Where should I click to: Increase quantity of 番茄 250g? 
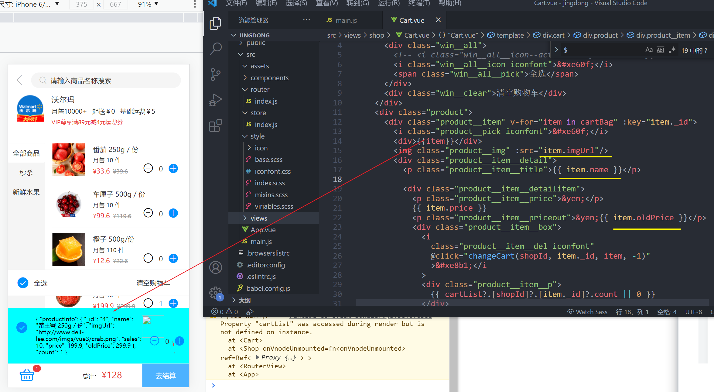(173, 168)
